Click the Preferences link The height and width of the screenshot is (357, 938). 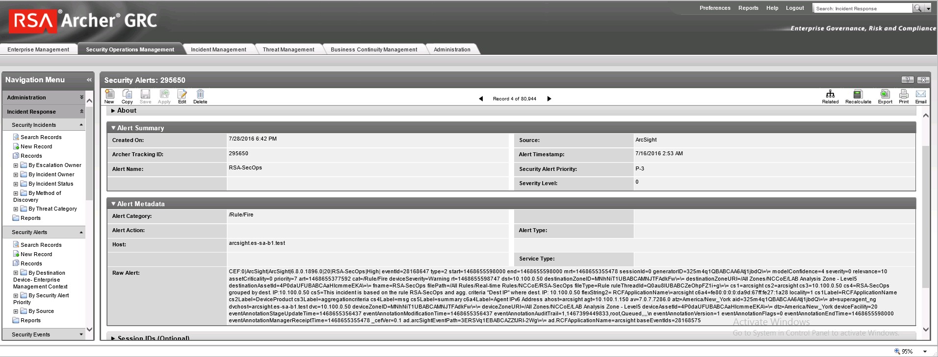715,8
